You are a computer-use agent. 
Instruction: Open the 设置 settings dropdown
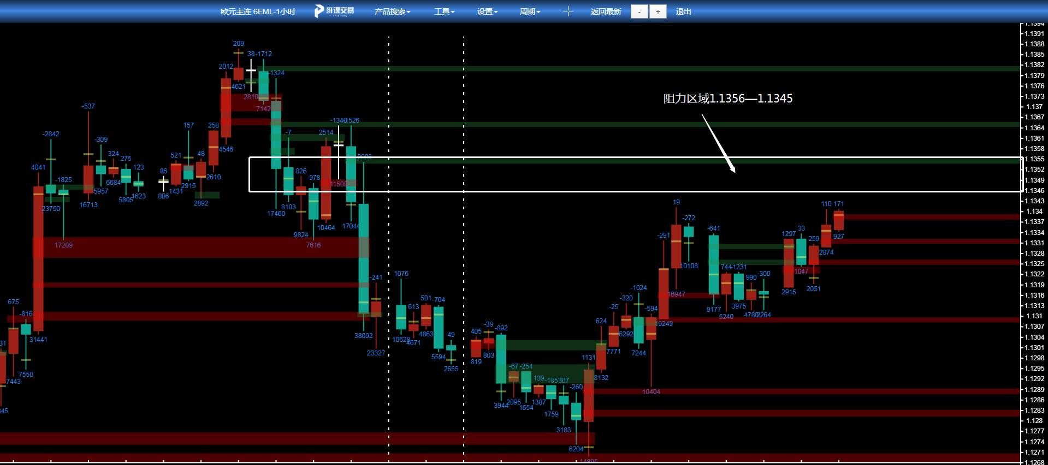tap(487, 11)
